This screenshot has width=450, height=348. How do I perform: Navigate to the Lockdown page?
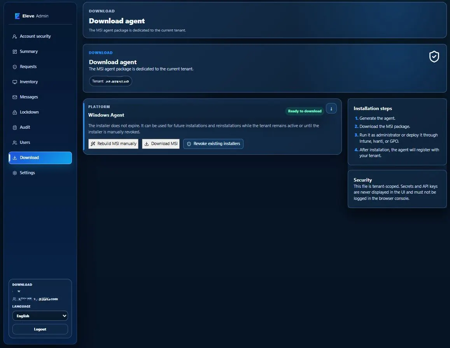[40, 112]
